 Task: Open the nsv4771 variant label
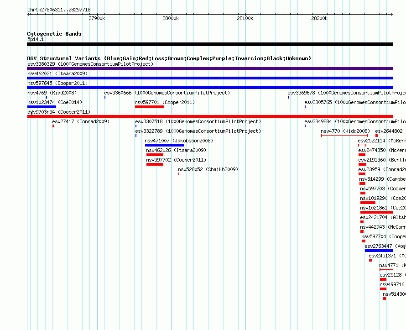point(392,265)
